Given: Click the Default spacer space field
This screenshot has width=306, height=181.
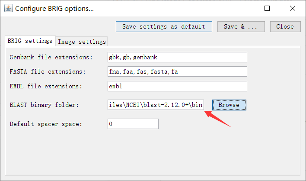Looking at the screenshot, I should coord(133,124).
